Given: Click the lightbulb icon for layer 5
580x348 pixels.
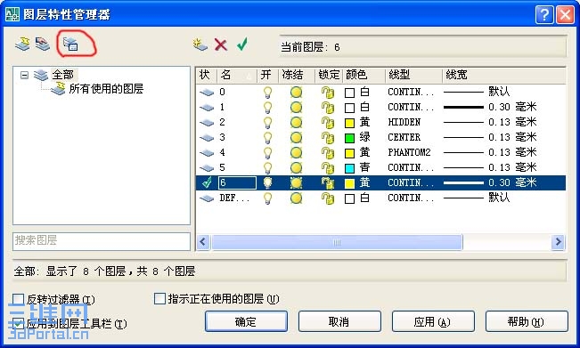Looking at the screenshot, I should (267, 168).
